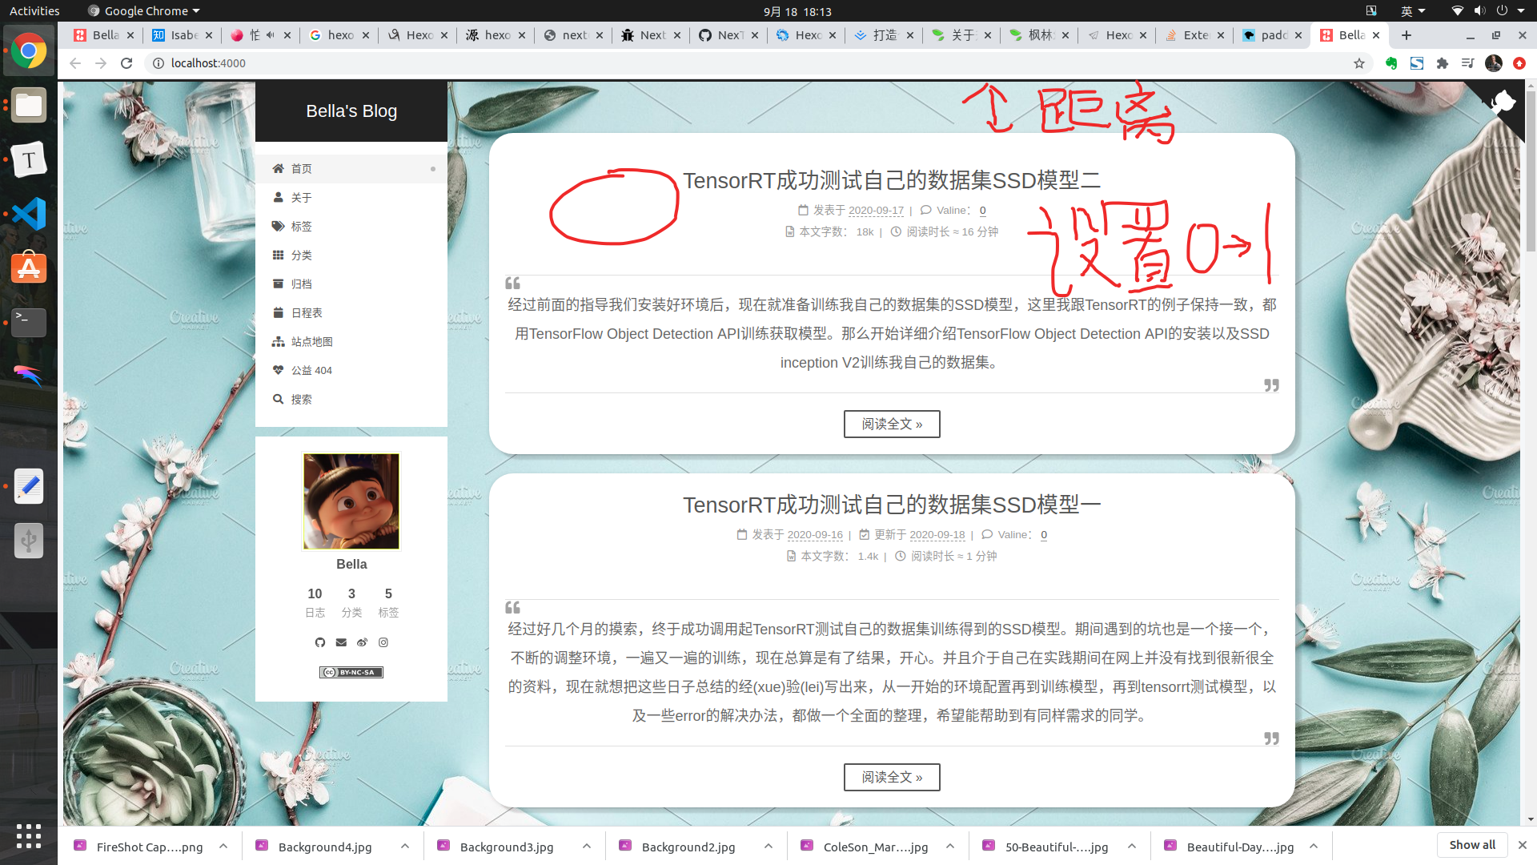Toggle dark mode via the cloud icon top-right
Image resolution: width=1537 pixels, height=865 pixels.
(1502, 103)
